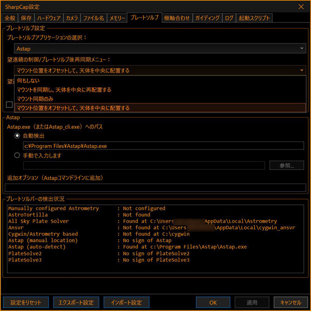Expand the Astap application dropdown
311x311 pixels.
(160, 48)
